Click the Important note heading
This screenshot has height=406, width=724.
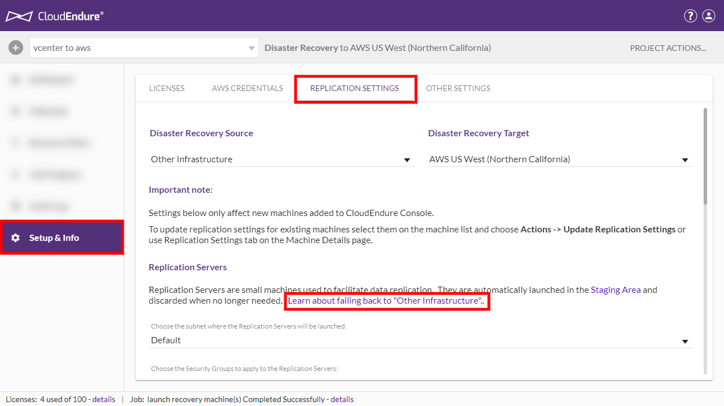181,190
